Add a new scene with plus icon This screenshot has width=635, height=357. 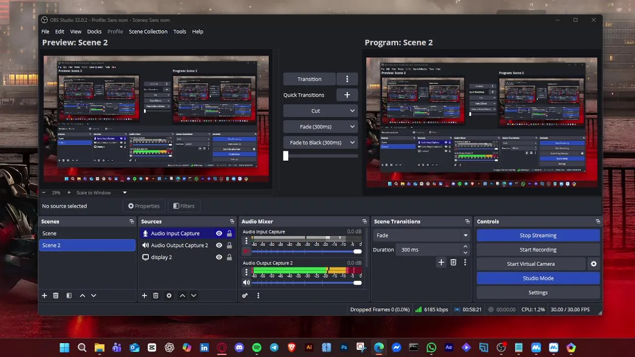pos(44,296)
